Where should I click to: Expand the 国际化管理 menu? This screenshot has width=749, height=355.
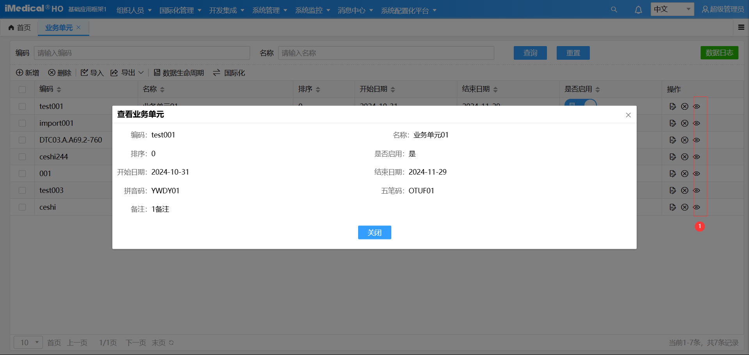[180, 10]
